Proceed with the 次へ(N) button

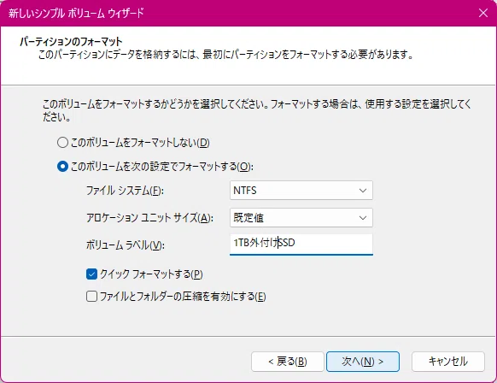[363, 362]
